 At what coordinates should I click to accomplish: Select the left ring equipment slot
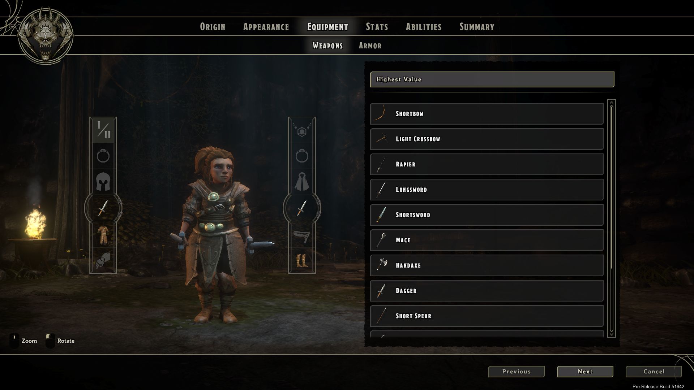click(103, 156)
